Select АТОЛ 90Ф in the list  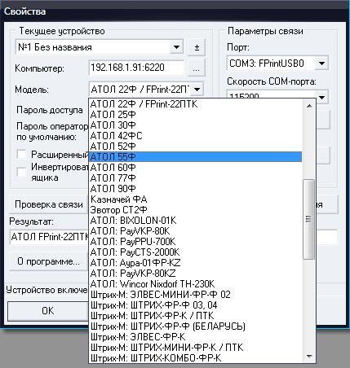click(x=195, y=189)
